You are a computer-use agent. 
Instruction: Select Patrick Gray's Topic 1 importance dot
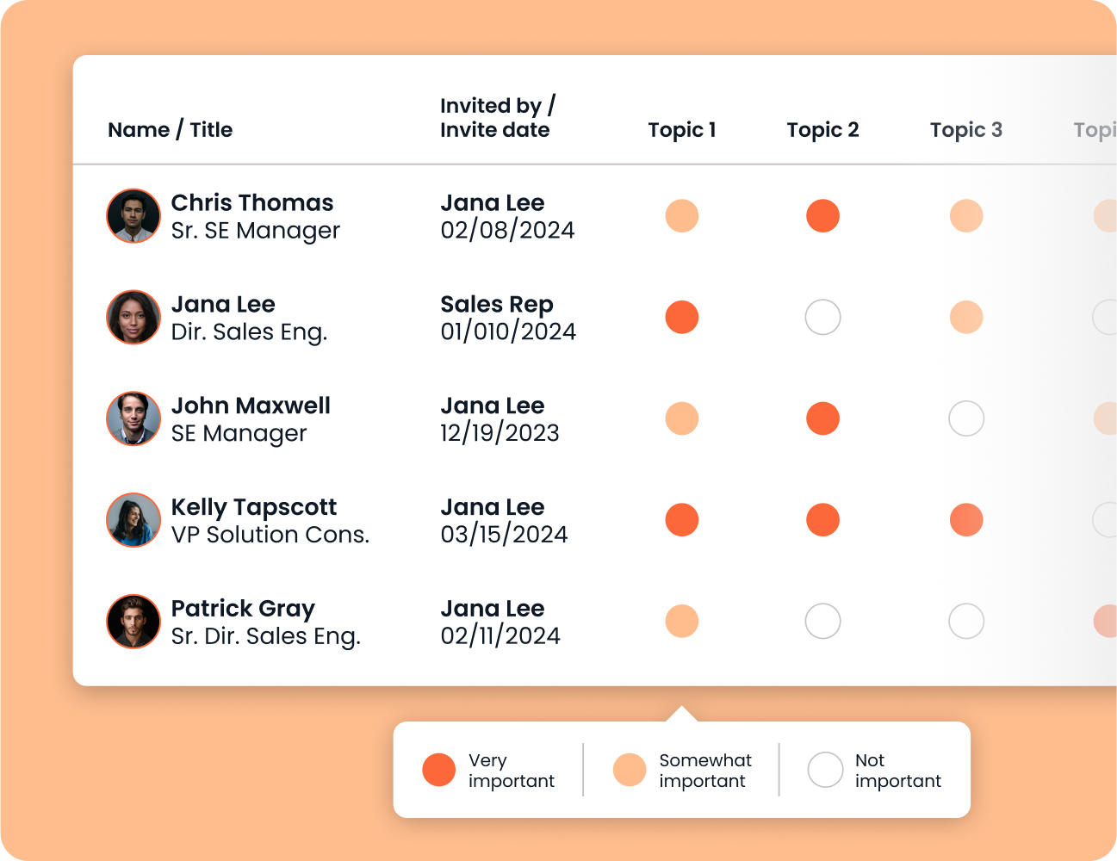point(682,621)
